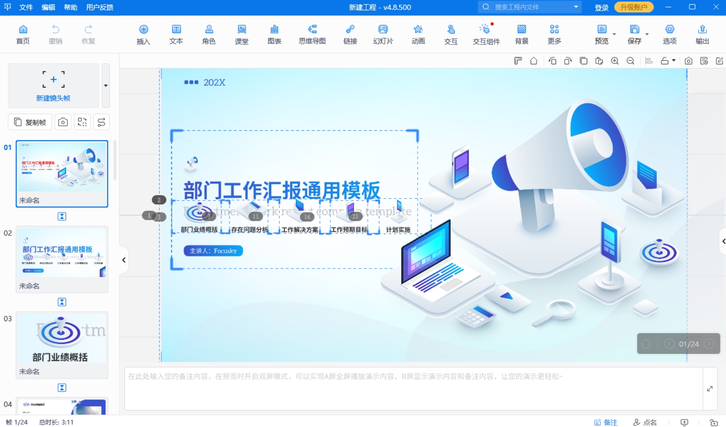Click the 登录 login link
Image resolution: width=726 pixels, height=427 pixels.
pyautogui.click(x=601, y=7)
